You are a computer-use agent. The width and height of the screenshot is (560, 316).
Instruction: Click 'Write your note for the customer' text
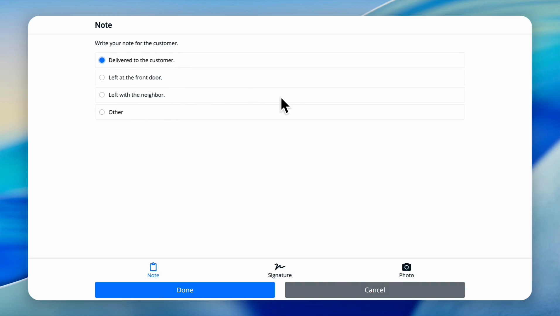pyautogui.click(x=136, y=43)
